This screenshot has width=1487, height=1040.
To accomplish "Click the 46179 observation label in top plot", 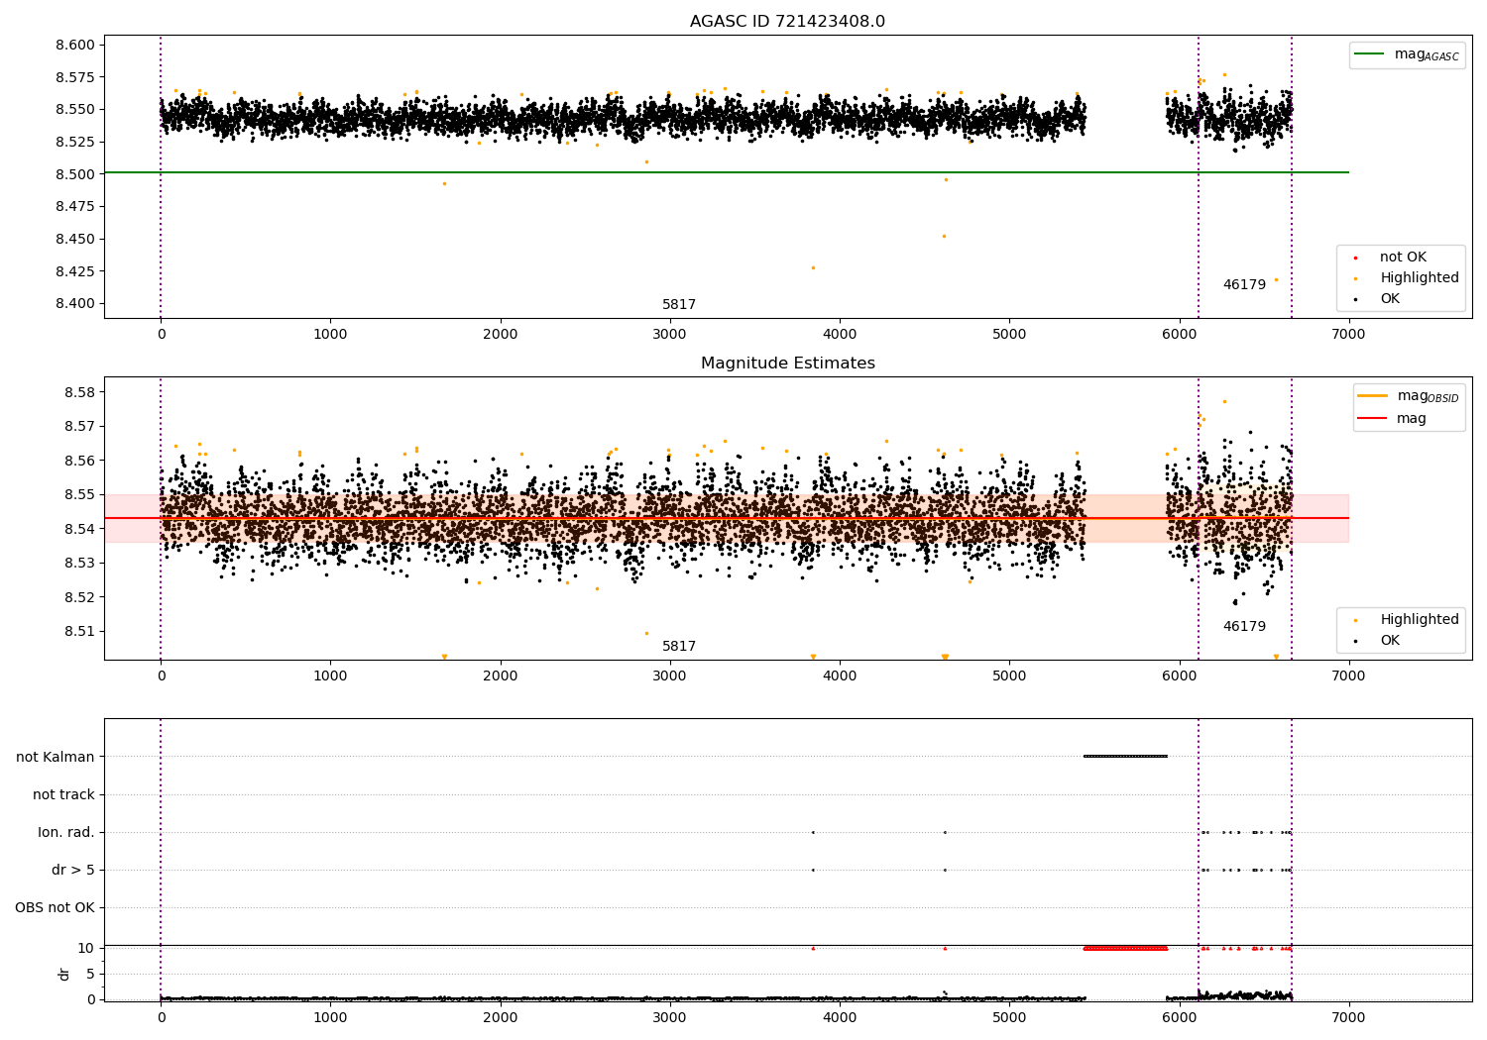I will click(1244, 285).
